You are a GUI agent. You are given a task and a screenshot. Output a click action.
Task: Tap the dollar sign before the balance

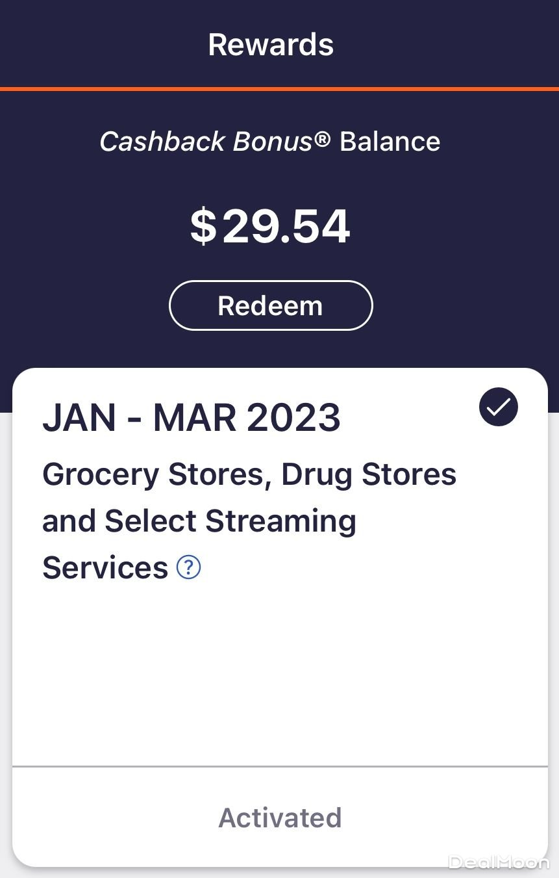pyautogui.click(x=203, y=227)
